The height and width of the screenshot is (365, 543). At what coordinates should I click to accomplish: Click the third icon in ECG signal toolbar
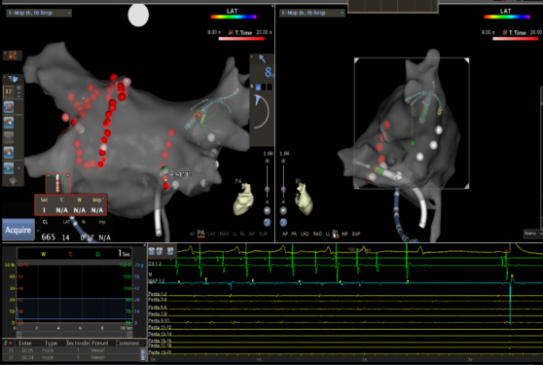click(x=170, y=251)
